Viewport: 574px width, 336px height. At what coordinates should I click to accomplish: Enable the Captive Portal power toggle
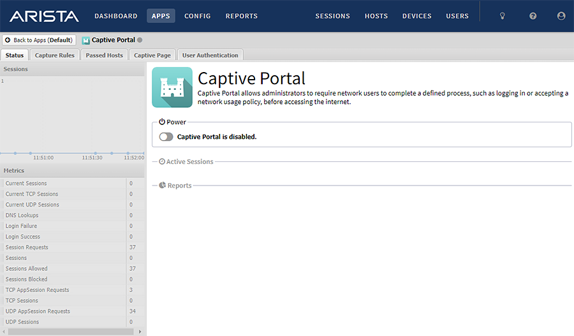coord(166,136)
